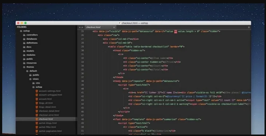Go to next tab with right arrow

point(82,27)
